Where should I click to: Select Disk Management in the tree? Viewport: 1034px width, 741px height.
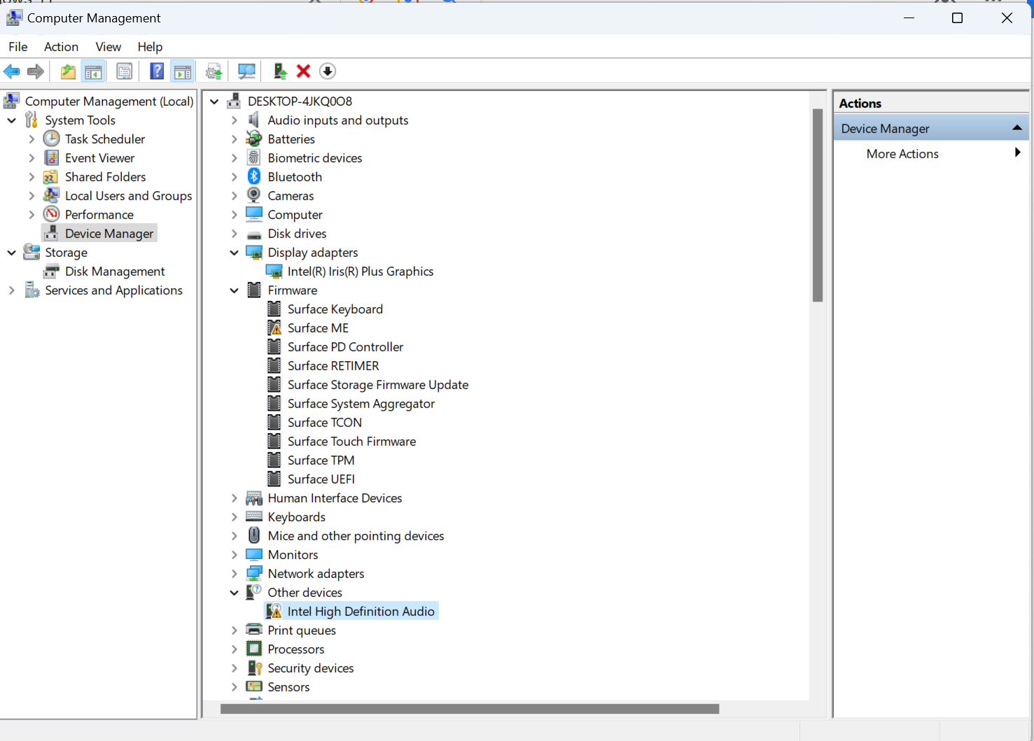point(115,271)
